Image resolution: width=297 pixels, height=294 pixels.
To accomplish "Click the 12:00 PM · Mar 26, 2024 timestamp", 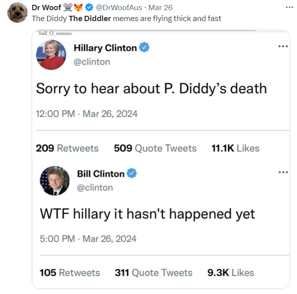I will [x=87, y=114].
